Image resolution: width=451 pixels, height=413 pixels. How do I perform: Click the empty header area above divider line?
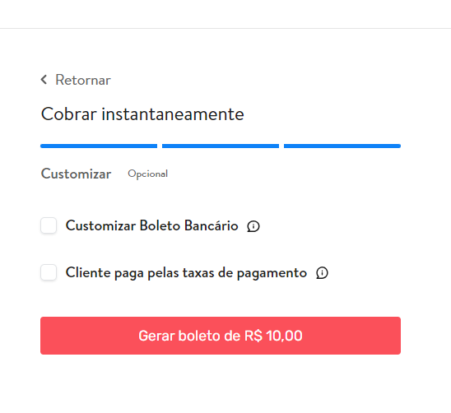point(225,14)
